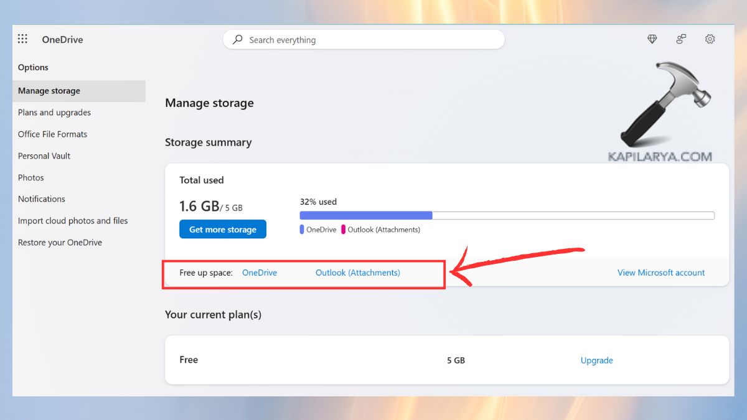Open Office File Formats settings
This screenshot has height=420, width=747.
coord(52,134)
